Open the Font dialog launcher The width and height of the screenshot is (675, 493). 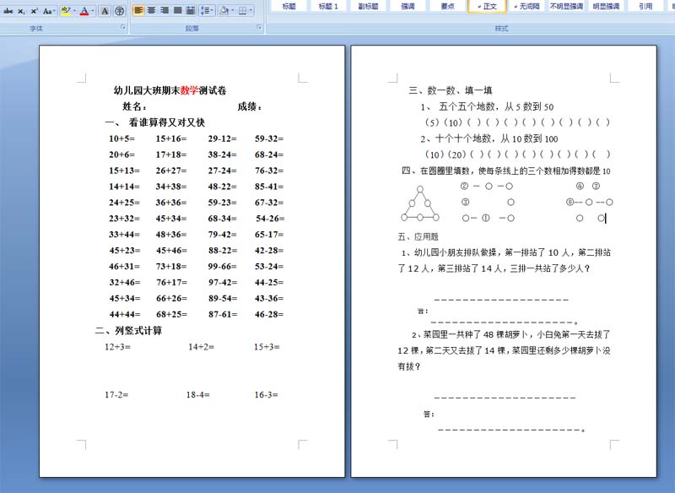(x=123, y=27)
